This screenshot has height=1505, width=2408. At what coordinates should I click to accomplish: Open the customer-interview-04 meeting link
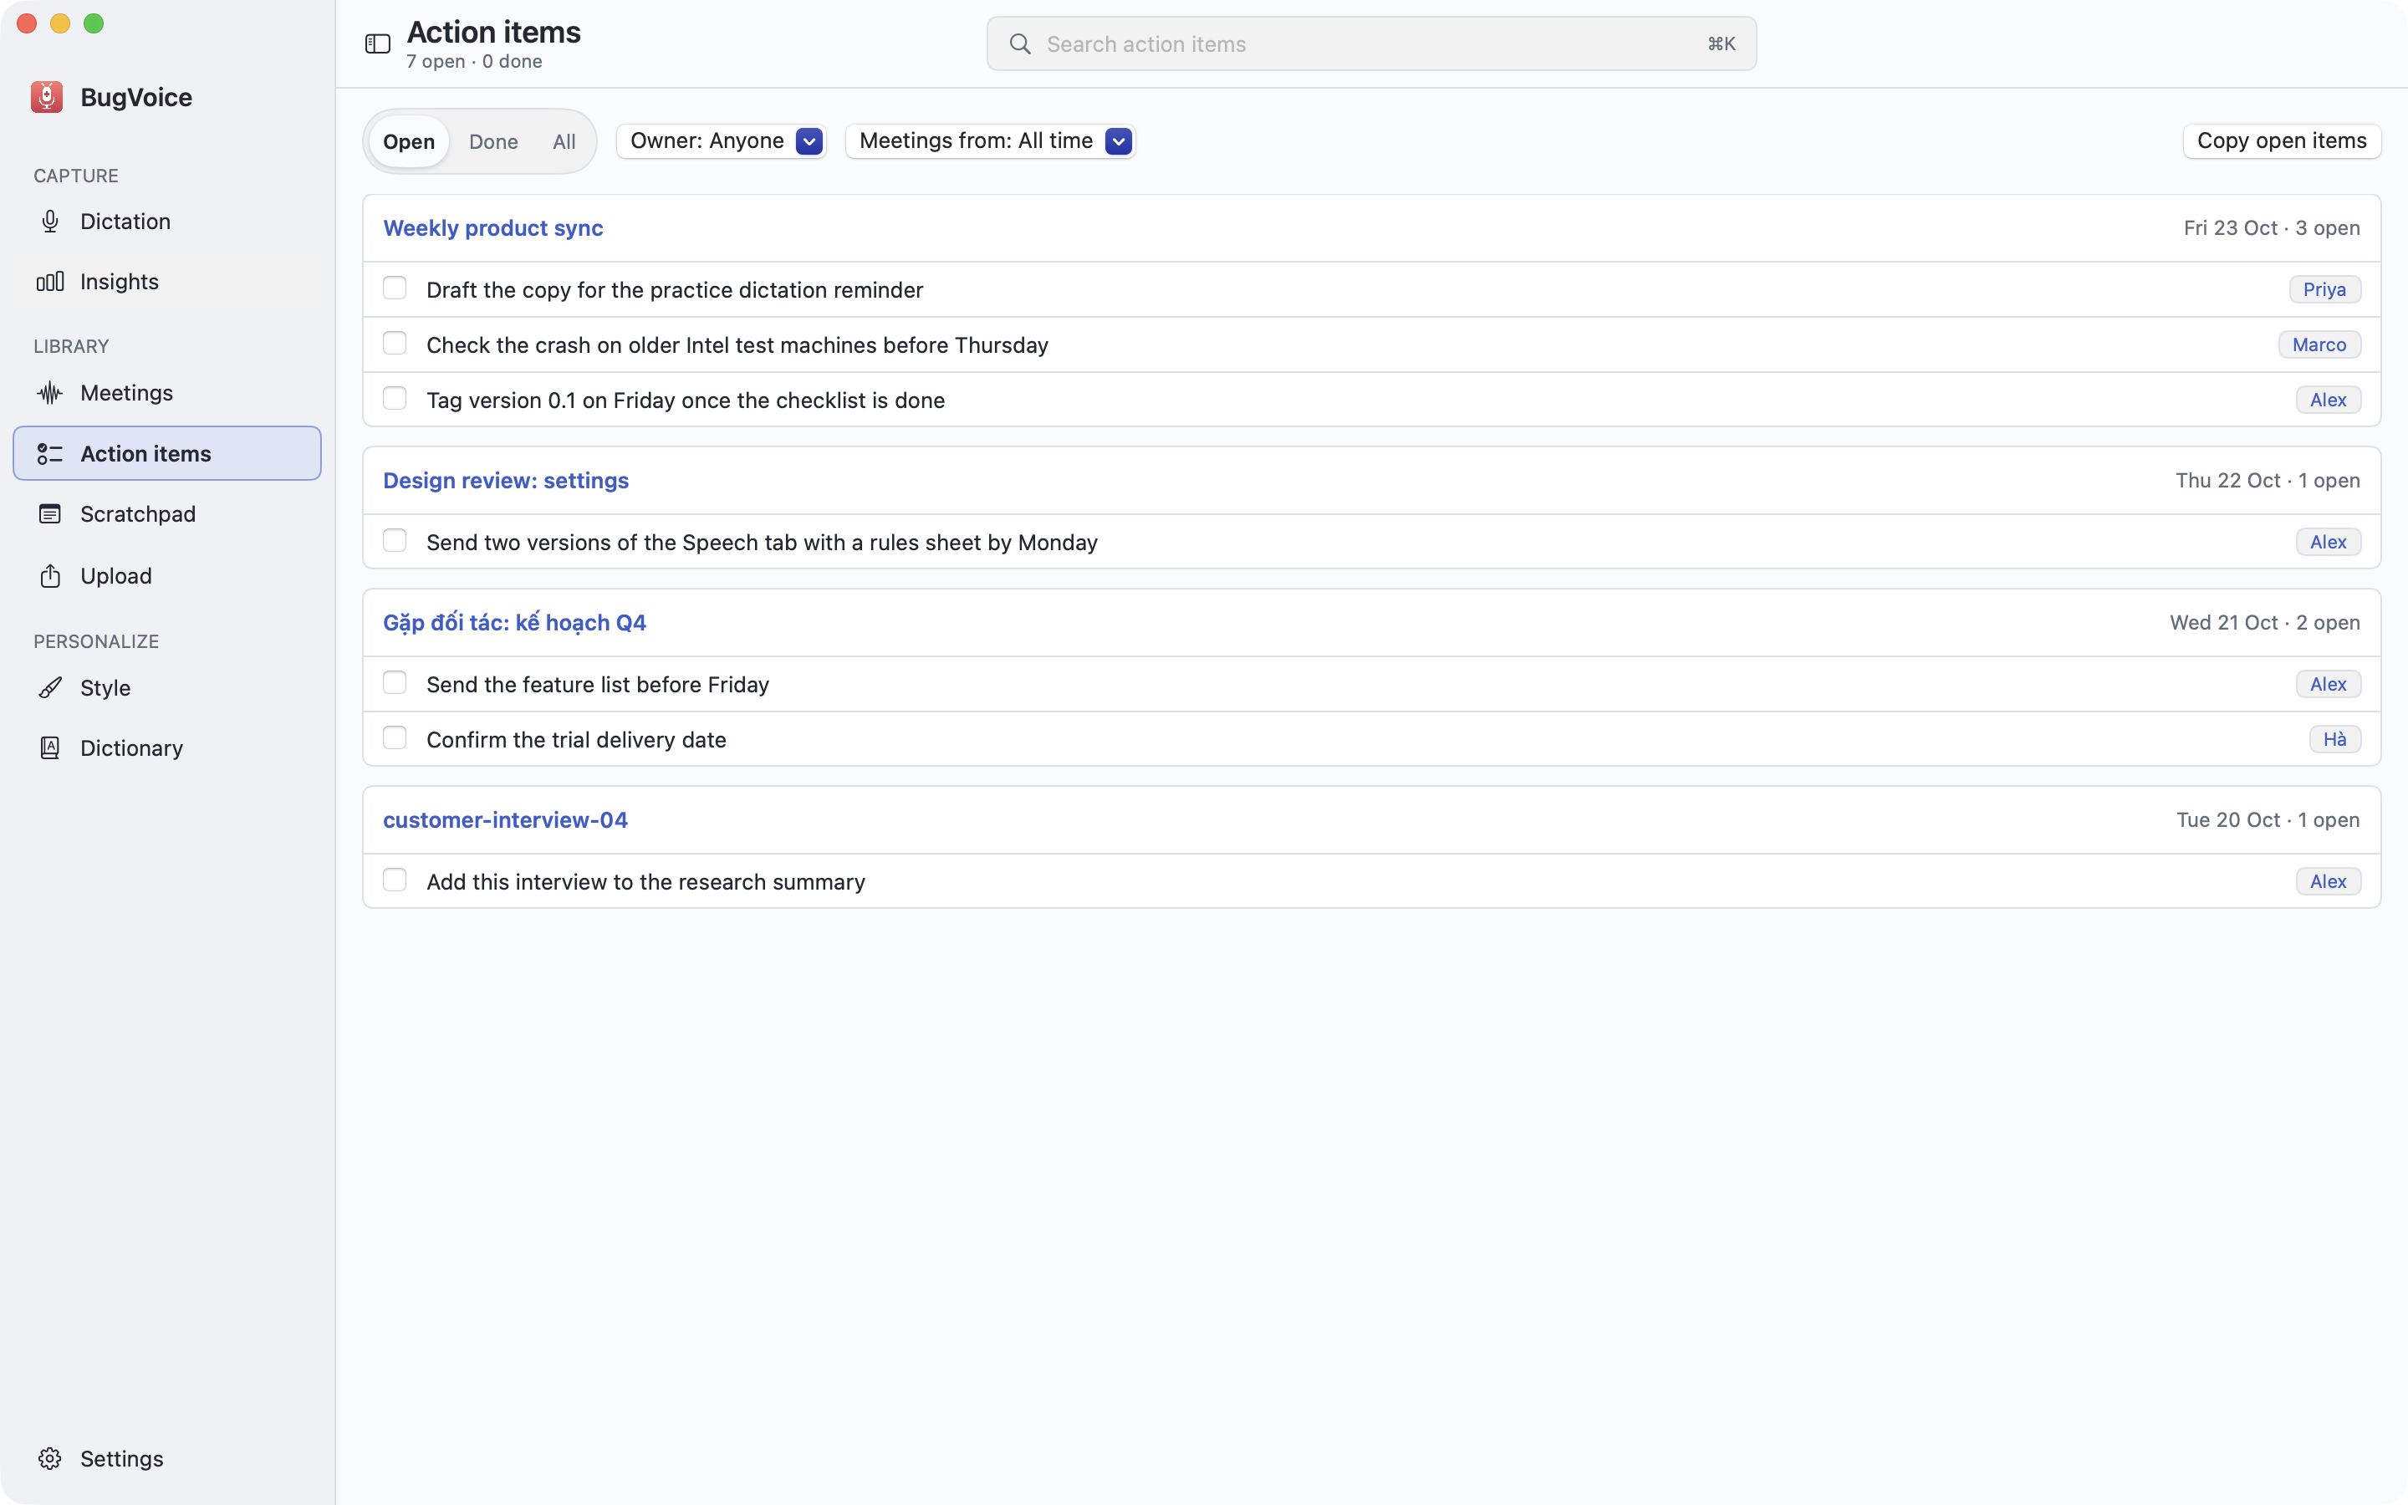506,820
